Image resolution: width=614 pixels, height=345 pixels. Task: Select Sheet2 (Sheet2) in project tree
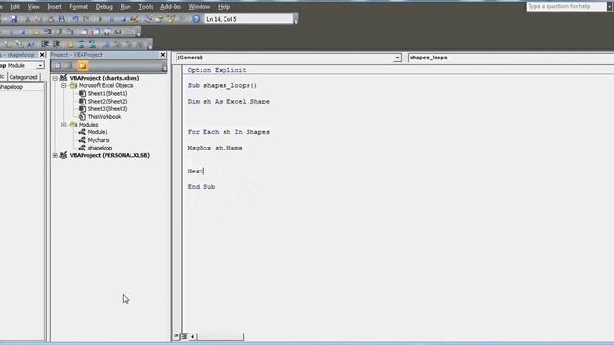click(x=107, y=102)
